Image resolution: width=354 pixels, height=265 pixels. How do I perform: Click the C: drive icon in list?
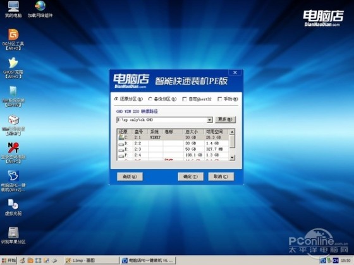click(121, 137)
